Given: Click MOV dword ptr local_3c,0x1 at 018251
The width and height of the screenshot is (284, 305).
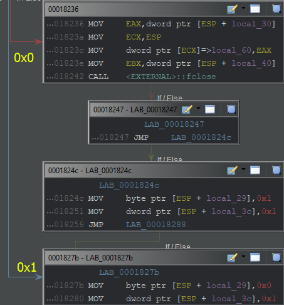Looking at the screenshot, I should pos(161,211).
